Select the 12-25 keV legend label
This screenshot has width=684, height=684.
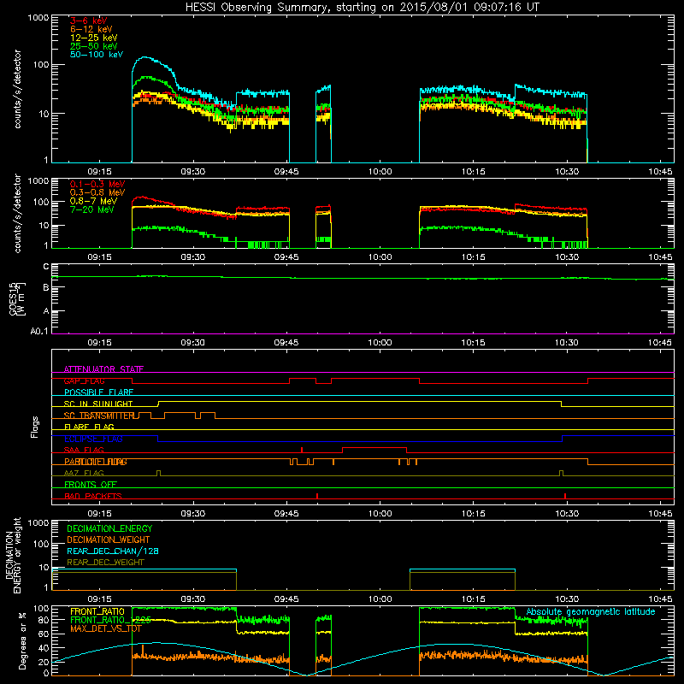coord(94,38)
